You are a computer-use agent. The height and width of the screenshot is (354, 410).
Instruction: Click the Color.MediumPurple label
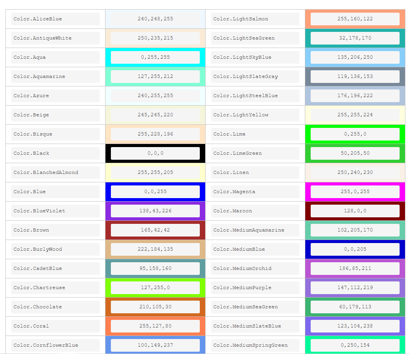click(x=255, y=288)
